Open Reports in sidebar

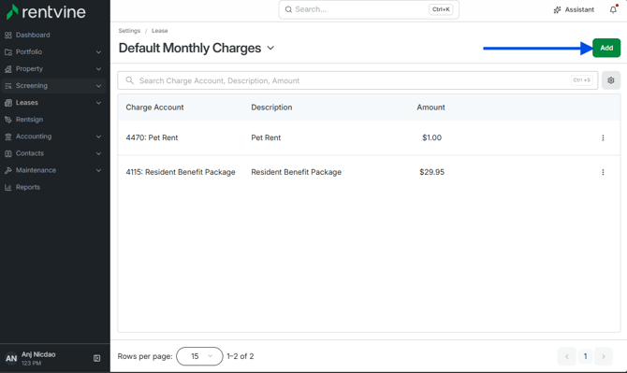(x=28, y=187)
